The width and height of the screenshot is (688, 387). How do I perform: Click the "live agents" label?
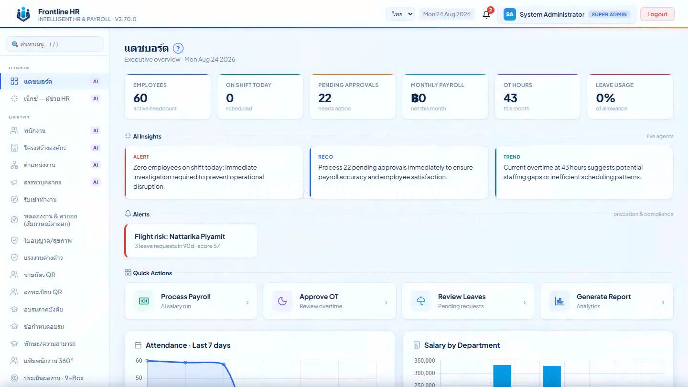(660, 136)
